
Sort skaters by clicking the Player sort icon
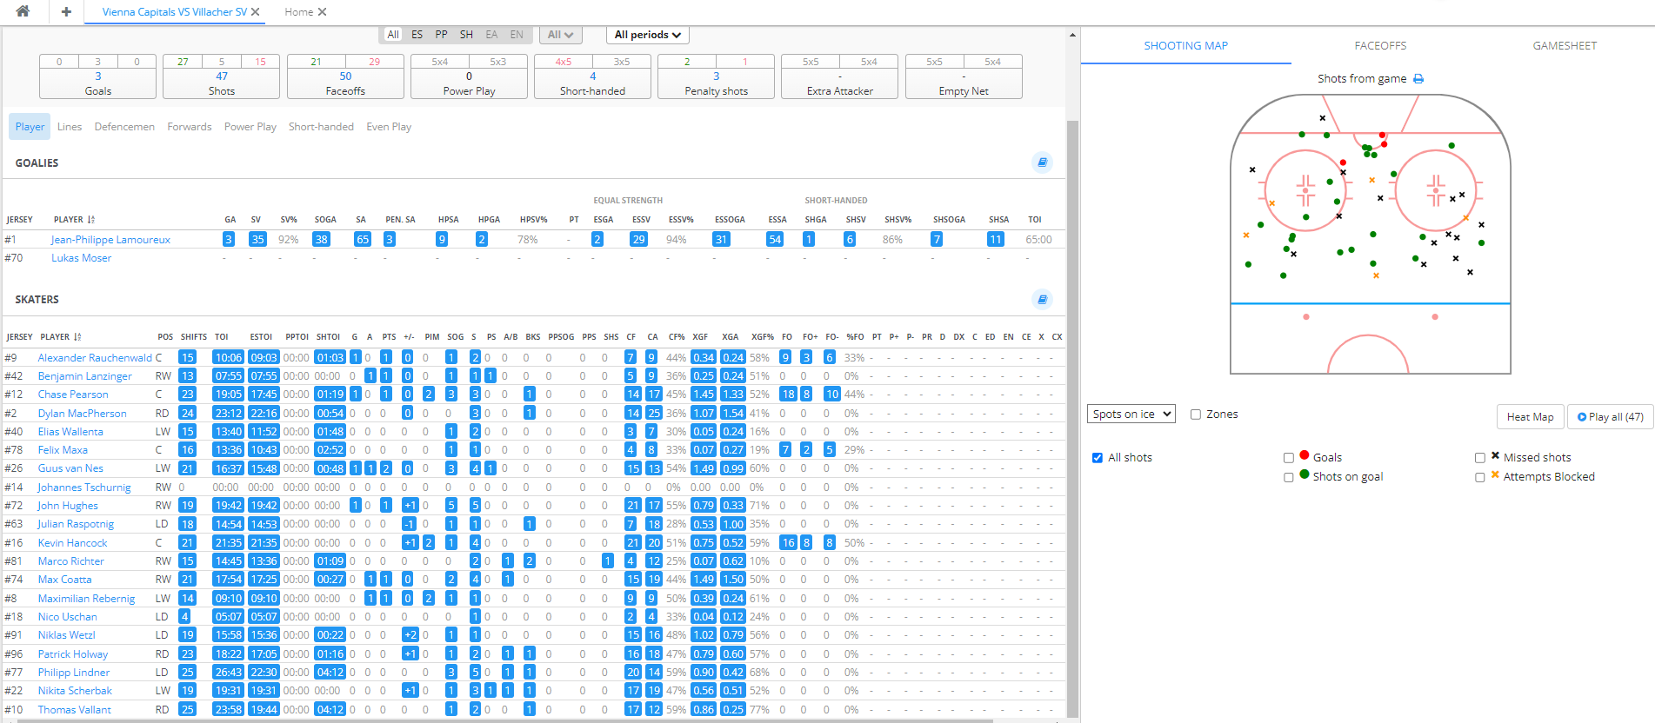[x=78, y=337]
